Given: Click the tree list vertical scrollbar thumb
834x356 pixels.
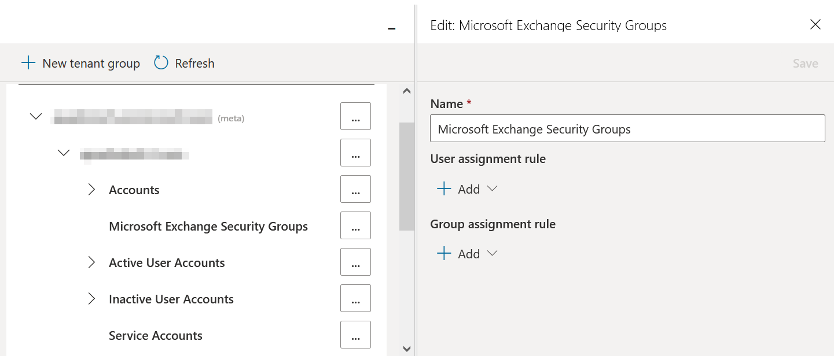Looking at the screenshot, I should 407,176.
